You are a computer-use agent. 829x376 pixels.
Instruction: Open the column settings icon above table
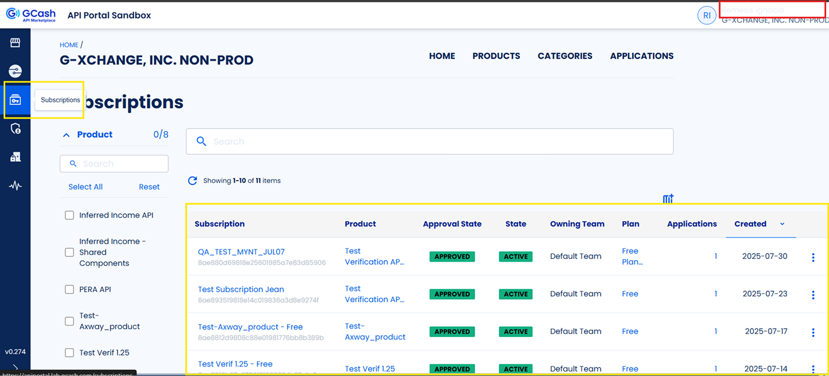[x=668, y=199]
